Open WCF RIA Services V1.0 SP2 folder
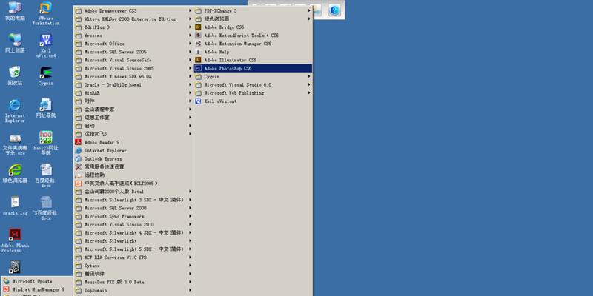593x296 pixels. pyautogui.click(x=133, y=258)
